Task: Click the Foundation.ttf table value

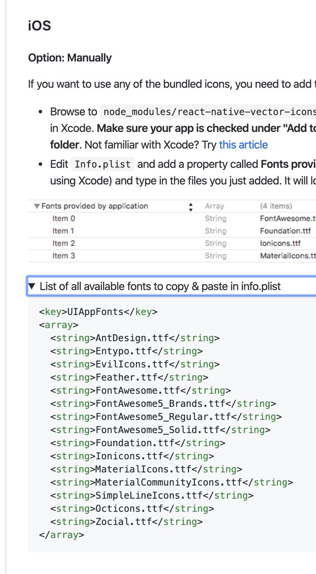Action: click(x=285, y=231)
